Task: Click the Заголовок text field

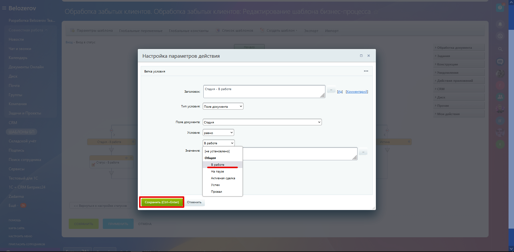Action: pos(264,91)
